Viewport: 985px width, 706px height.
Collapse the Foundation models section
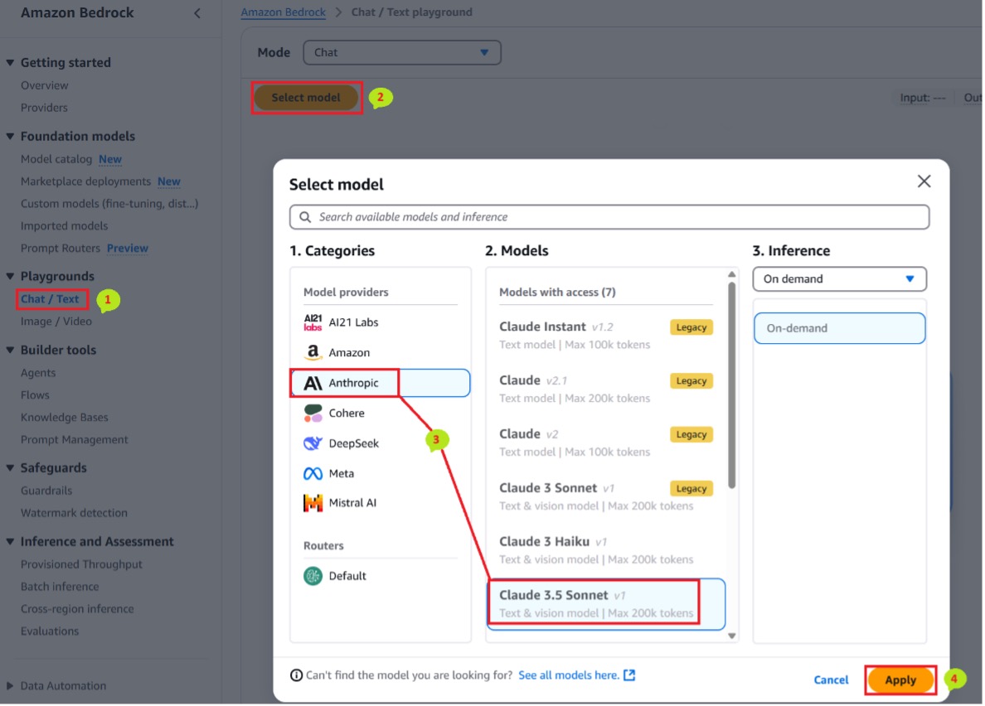pos(10,136)
